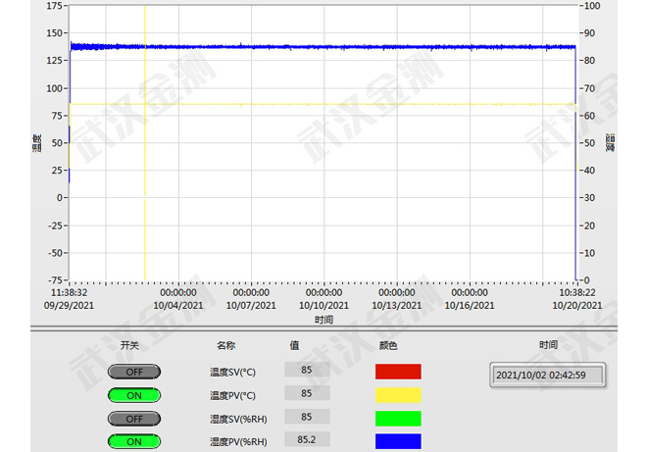Viewport: 647px width, 452px height.
Task: Click the 100 right axis maximum label
Action: 591,6
